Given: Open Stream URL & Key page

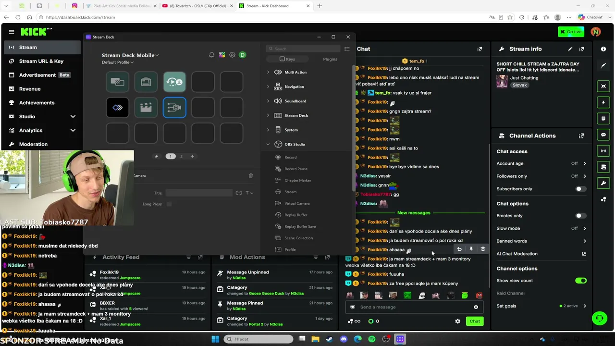Looking at the screenshot, I should [x=42, y=61].
